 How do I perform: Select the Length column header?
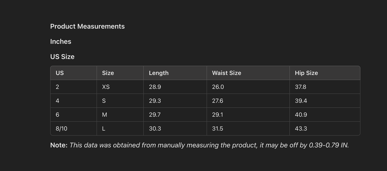click(159, 73)
